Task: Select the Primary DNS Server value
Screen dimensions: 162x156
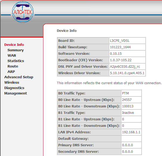Action: pyautogui.click(x=127, y=145)
